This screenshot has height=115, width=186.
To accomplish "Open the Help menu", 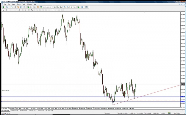I will [35, 4].
